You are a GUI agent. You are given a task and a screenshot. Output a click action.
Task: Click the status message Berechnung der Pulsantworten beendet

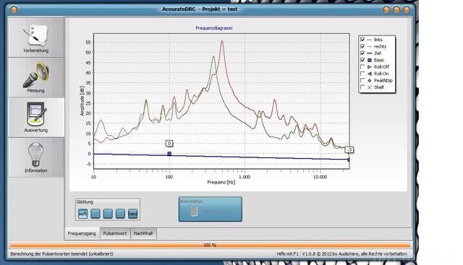click(x=61, y=253)
